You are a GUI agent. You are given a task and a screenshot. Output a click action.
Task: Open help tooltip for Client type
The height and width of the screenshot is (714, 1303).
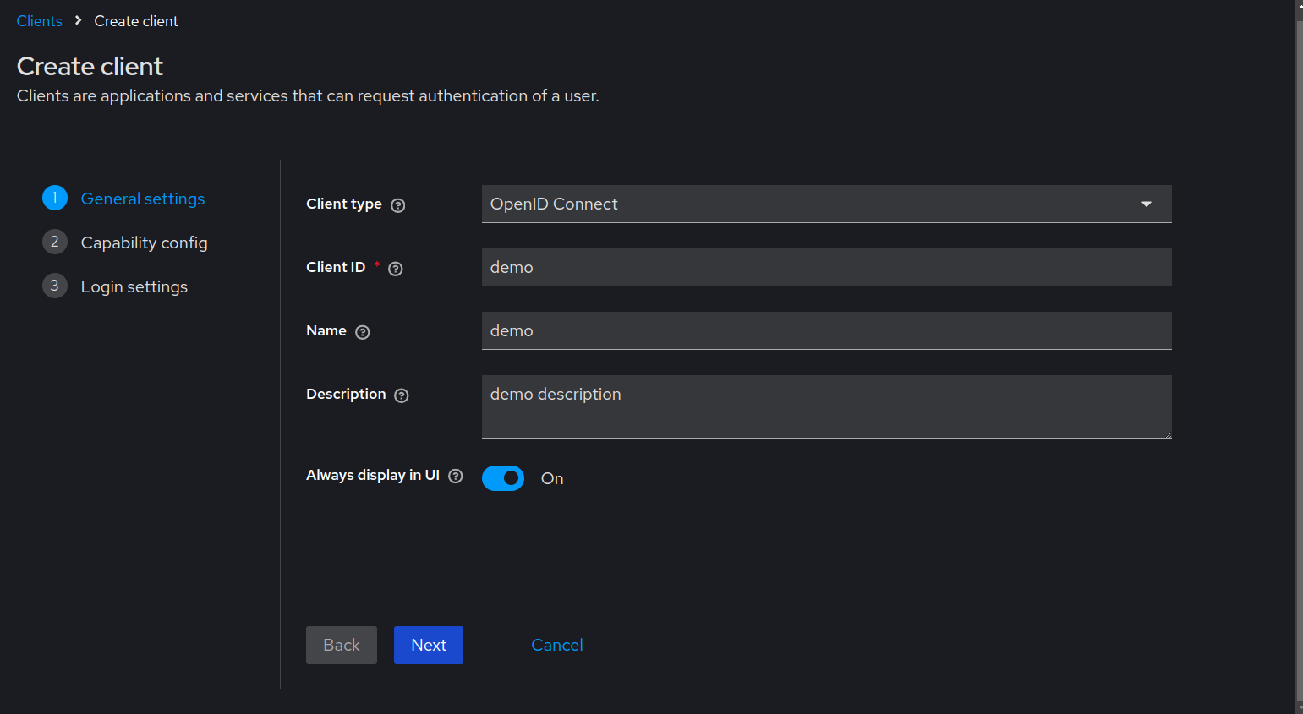pos(398,205)
